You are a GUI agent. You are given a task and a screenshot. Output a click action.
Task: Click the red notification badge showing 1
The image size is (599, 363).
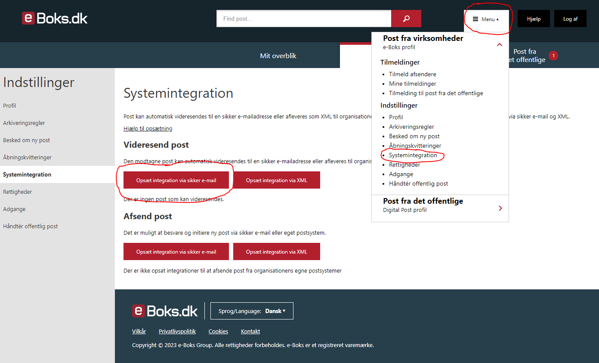pyautogui.click(x=553, y=56)
